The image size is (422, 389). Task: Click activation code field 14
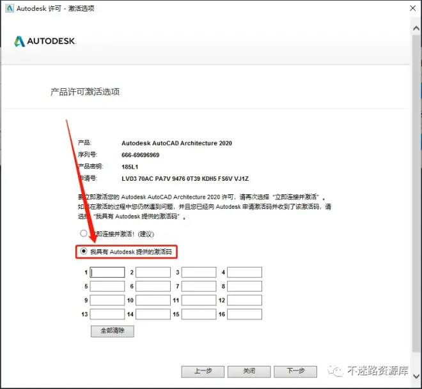[x=153, y=314]
